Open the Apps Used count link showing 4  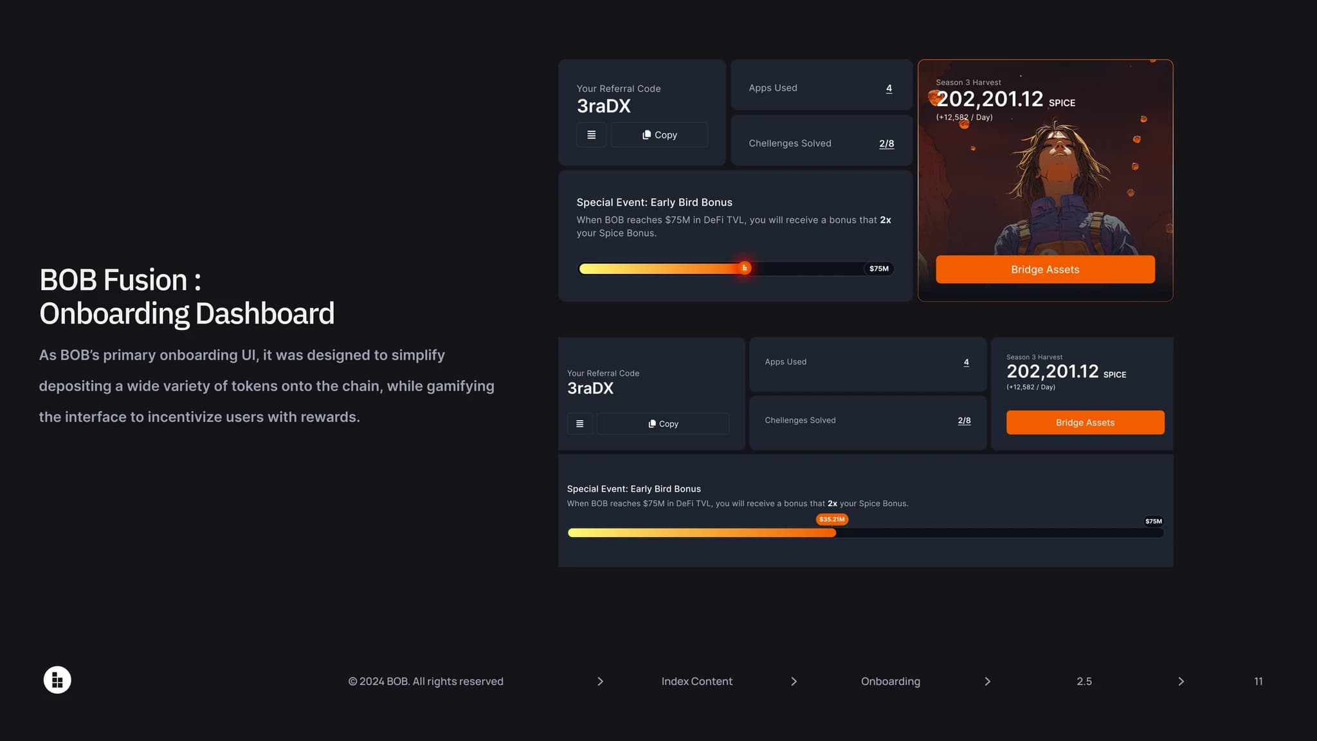coord(889,87)
